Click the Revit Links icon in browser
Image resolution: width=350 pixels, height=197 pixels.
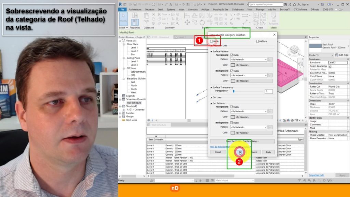124,120
